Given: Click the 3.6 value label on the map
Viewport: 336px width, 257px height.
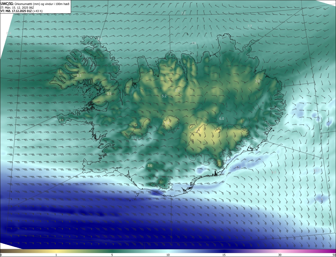Looking at the screenshot, I should click(150, 166).
